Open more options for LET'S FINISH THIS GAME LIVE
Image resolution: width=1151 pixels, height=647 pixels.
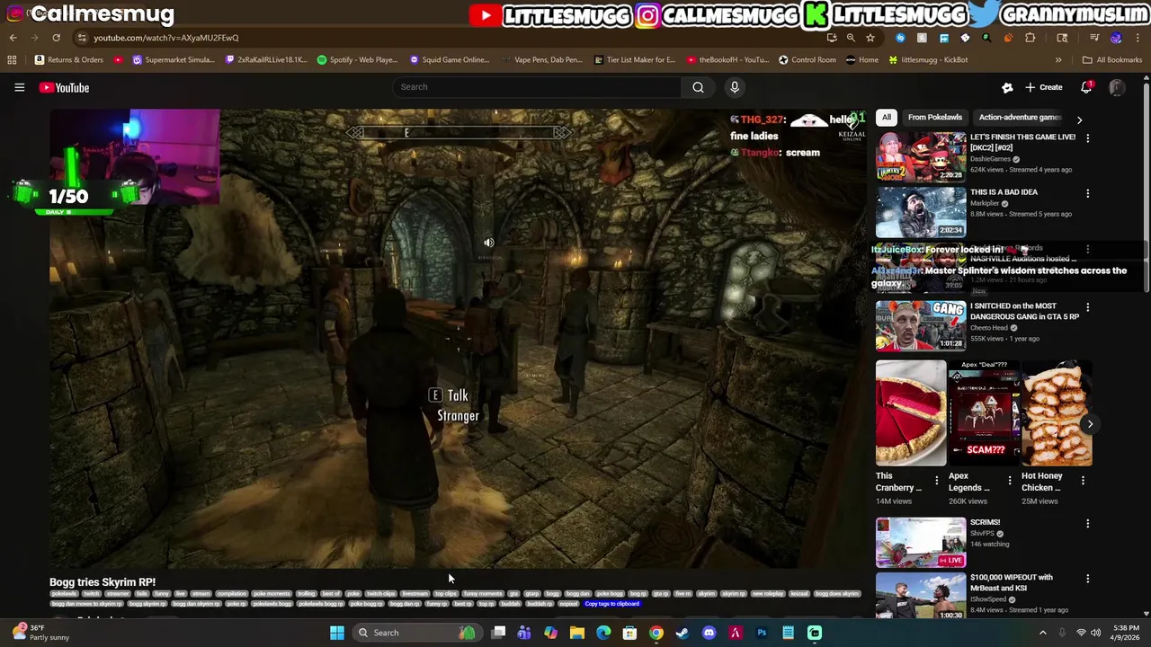(x=1087, y=138)
